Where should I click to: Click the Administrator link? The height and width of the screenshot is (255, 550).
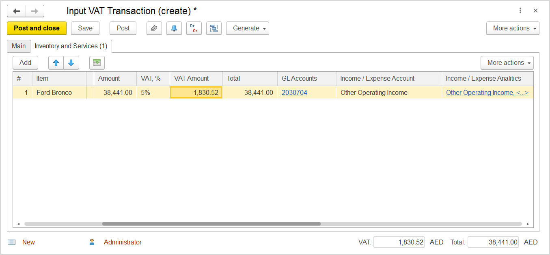[x=123, y=242]
